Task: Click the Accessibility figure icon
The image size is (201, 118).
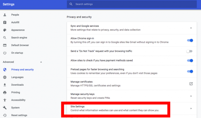Action: (x=5, y=100)
